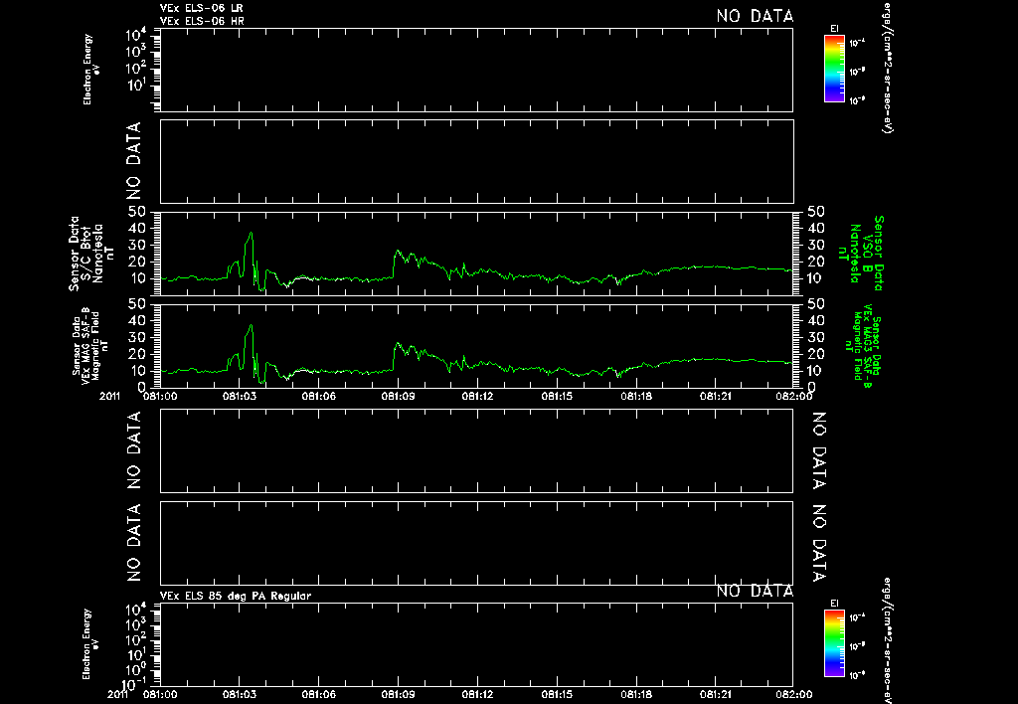This screenshot has height=704, width=1018.
Task: Click the top ELS-06 spectrogram color bar
Action: [834, 69]
